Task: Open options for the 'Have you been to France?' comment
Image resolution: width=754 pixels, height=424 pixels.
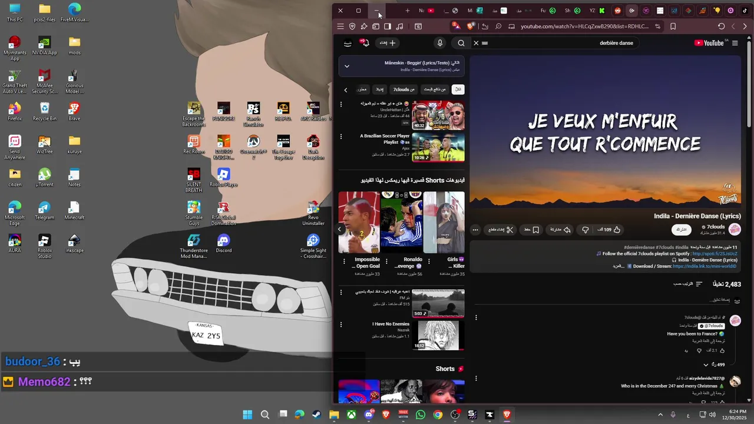Action: 476,317
